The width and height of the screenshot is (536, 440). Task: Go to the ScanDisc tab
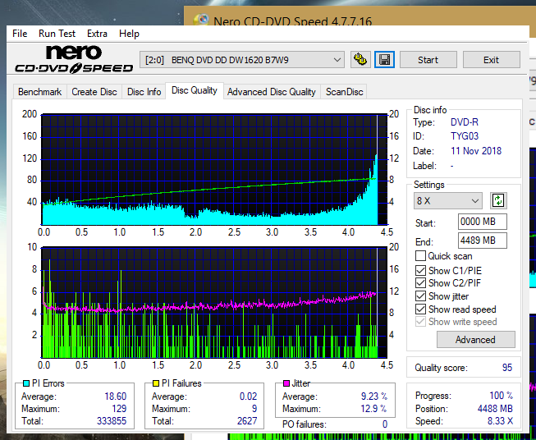click(344, 92)
